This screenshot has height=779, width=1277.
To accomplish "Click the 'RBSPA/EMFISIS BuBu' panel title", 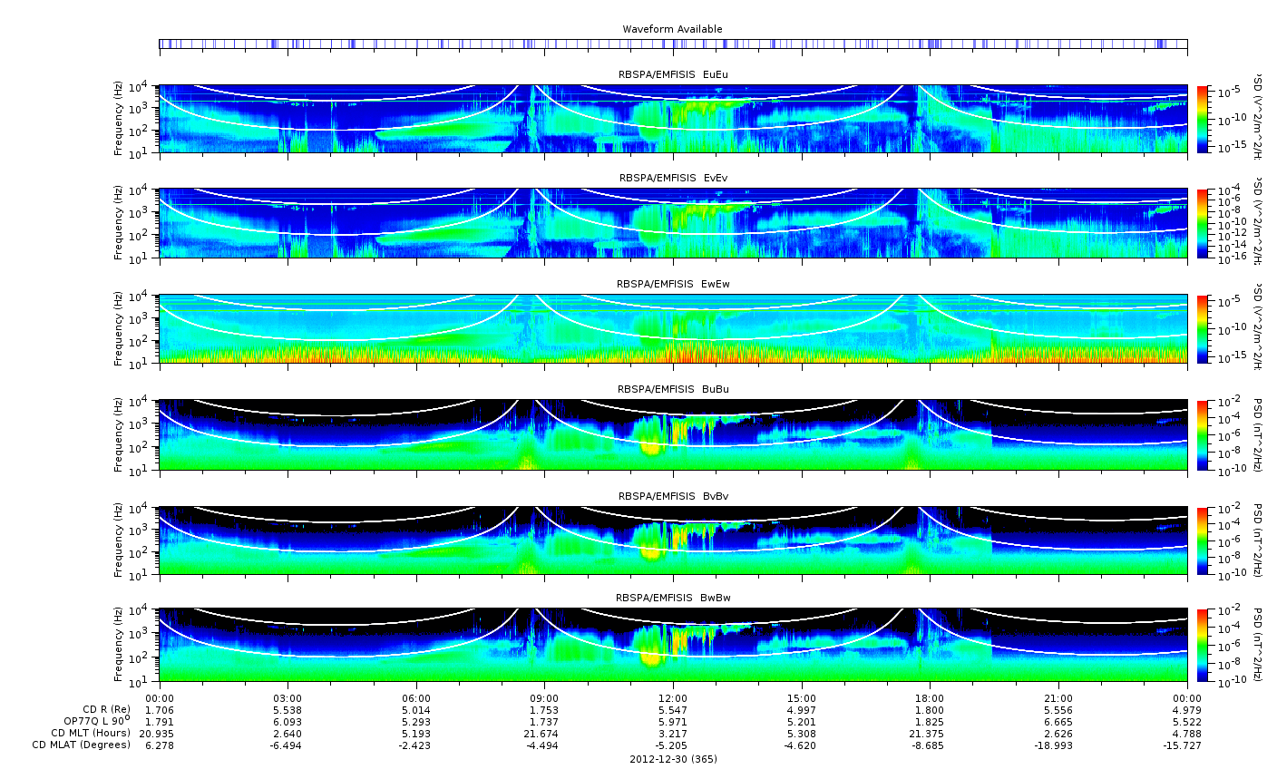I will coord(673,389).
